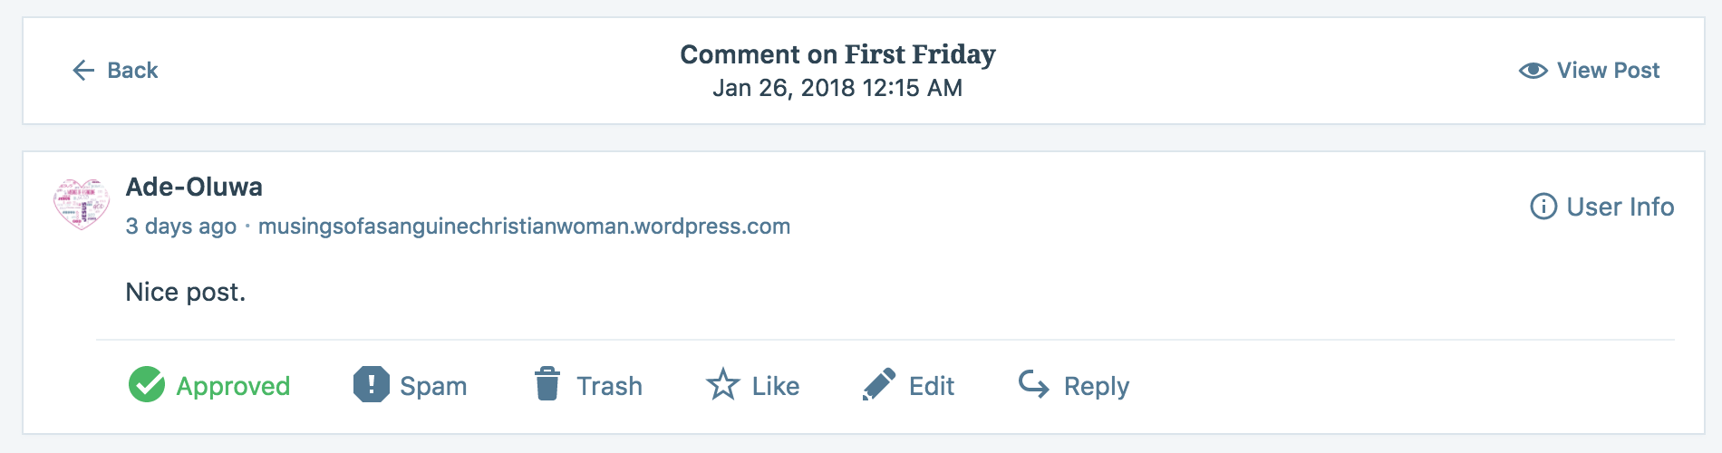Click the curved Reply arrow icon
1722x453 pixels.
point(1034,384)
